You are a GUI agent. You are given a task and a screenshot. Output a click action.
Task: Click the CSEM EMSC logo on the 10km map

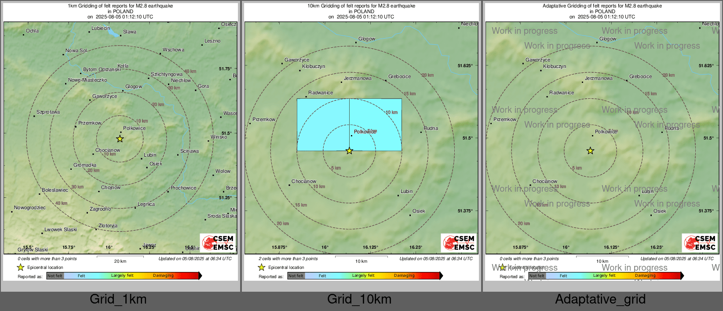[459, 243]
